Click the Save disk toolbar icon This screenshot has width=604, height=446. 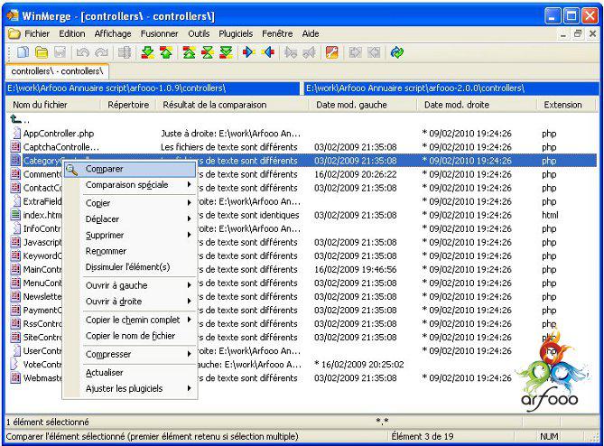(60, 52)
